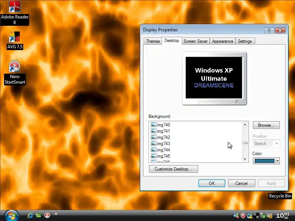Screen dimensions: 295x221
Task: Click the green quick launch icon beside Internet Explorer
Action: point(39,215)
